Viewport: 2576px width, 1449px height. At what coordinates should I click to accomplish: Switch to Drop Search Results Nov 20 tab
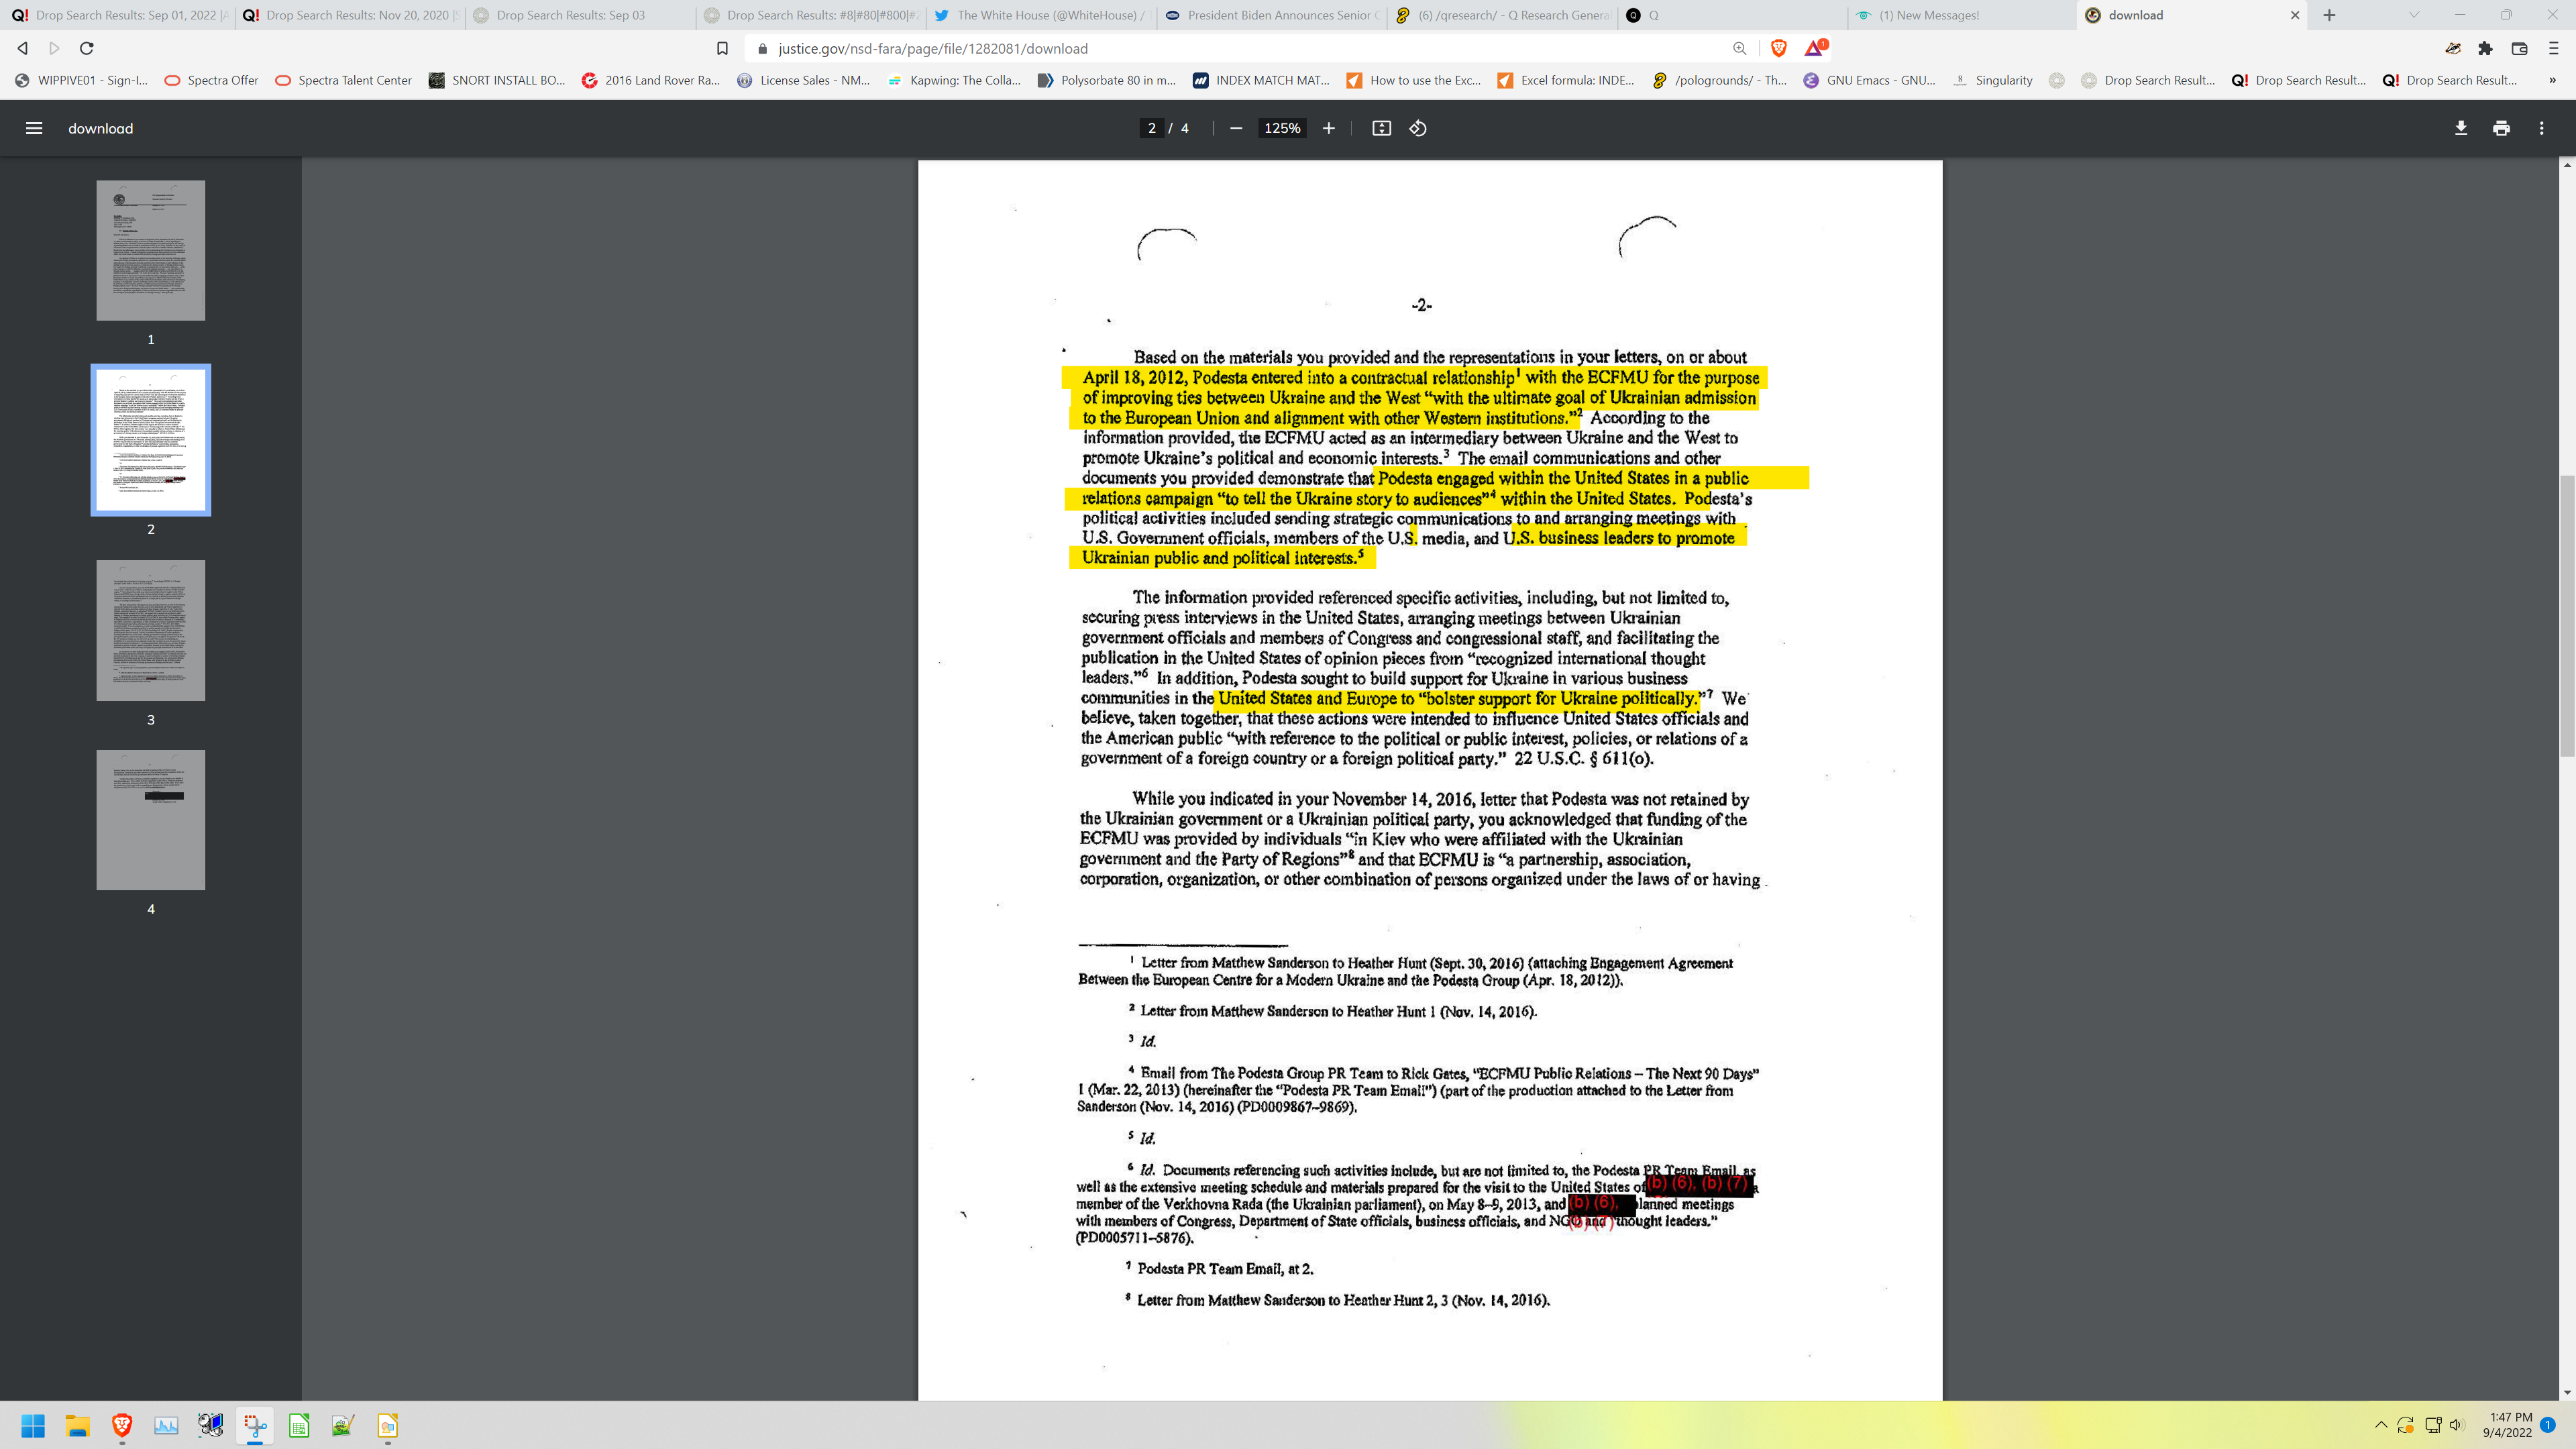pyautogui.click(x=349, y=15)
